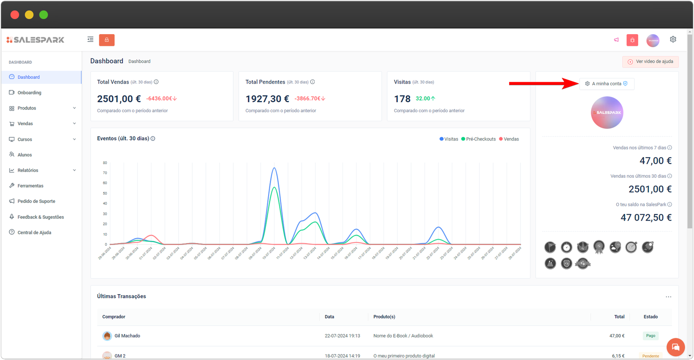Toggle Pré-Checkouts series in chart legend
Image resolution: width=694 pixels, height=360 pixels.
point(478,139)
